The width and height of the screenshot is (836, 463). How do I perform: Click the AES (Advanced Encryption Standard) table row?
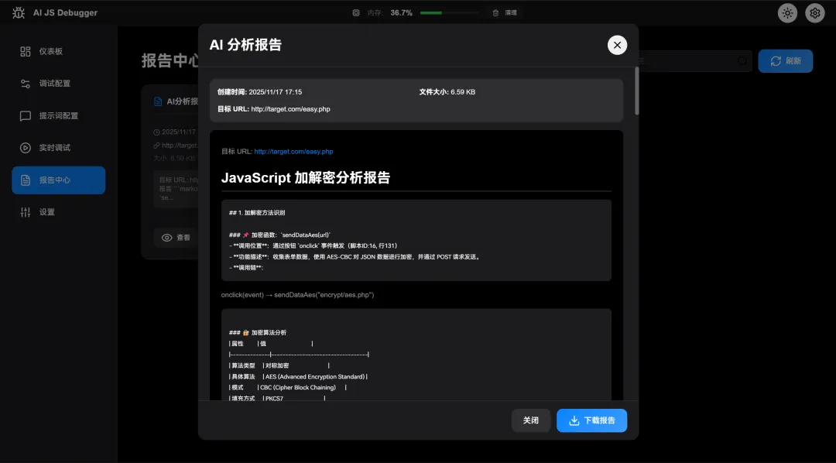point(299,376)
